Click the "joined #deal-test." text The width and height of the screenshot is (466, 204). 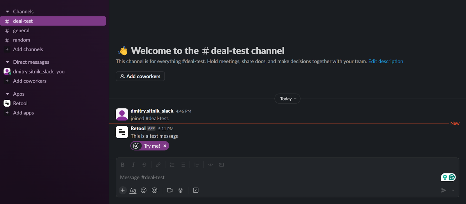(x=150, y=119)
